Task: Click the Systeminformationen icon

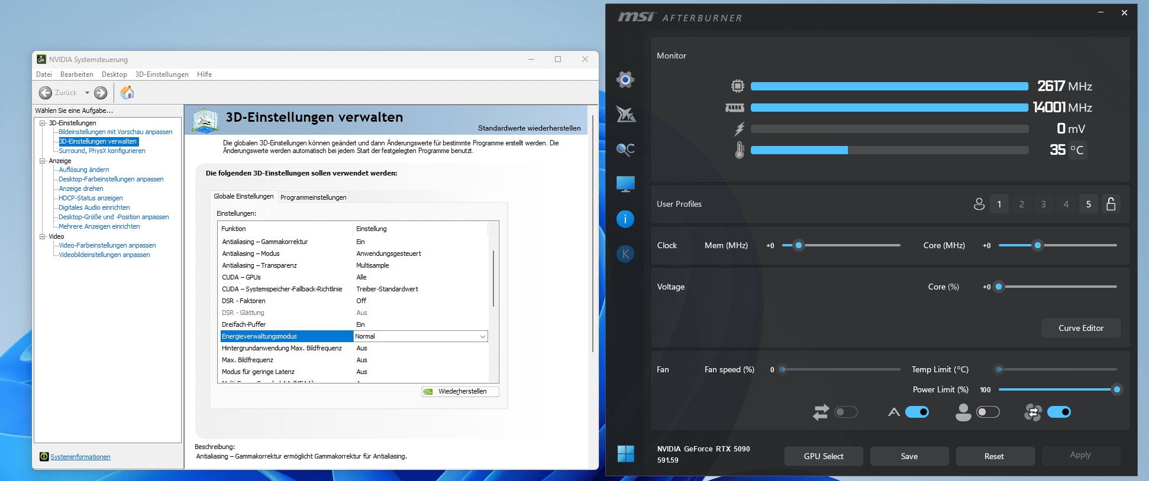Action: [44, 457]
